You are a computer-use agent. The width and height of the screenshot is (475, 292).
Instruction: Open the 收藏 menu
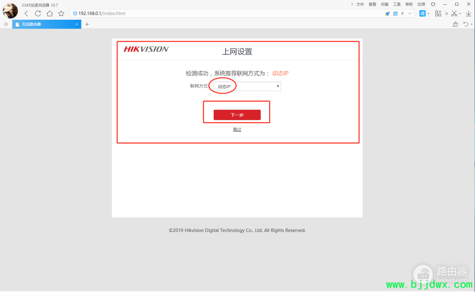click(x=385, y=4)
